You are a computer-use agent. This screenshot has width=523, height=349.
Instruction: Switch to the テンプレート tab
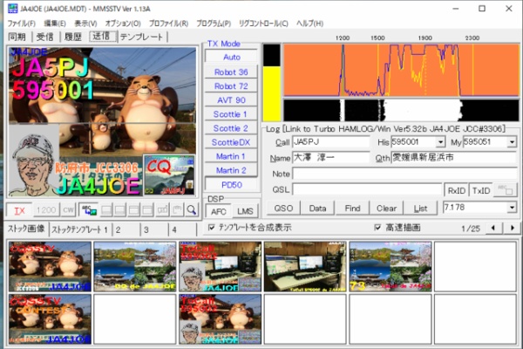142,37
